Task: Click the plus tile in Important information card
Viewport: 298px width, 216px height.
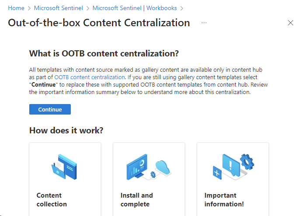Action: coord(217,173)
